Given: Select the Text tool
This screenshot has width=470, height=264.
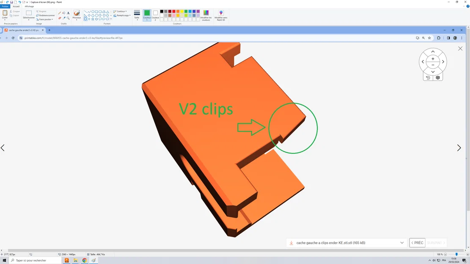Looking at the screenshot, I should coord(68,13).
